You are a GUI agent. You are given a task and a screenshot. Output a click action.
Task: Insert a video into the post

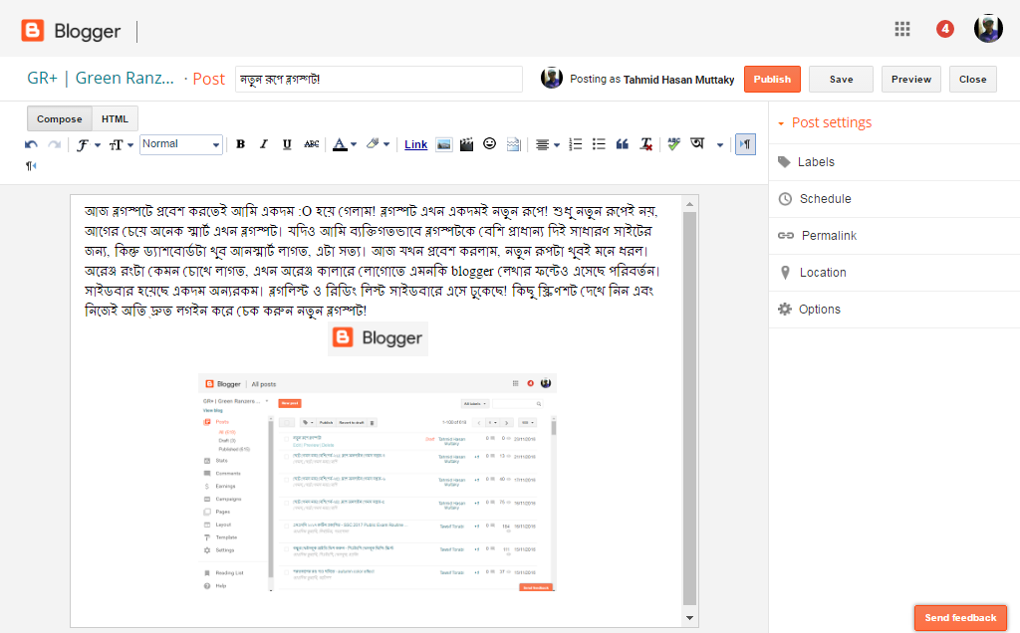(466, 144)
